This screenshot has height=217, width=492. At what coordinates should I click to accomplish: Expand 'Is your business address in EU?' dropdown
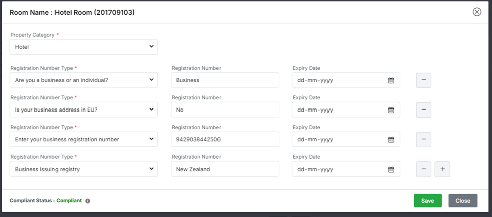pyautogui.click(x=84, y=110)
